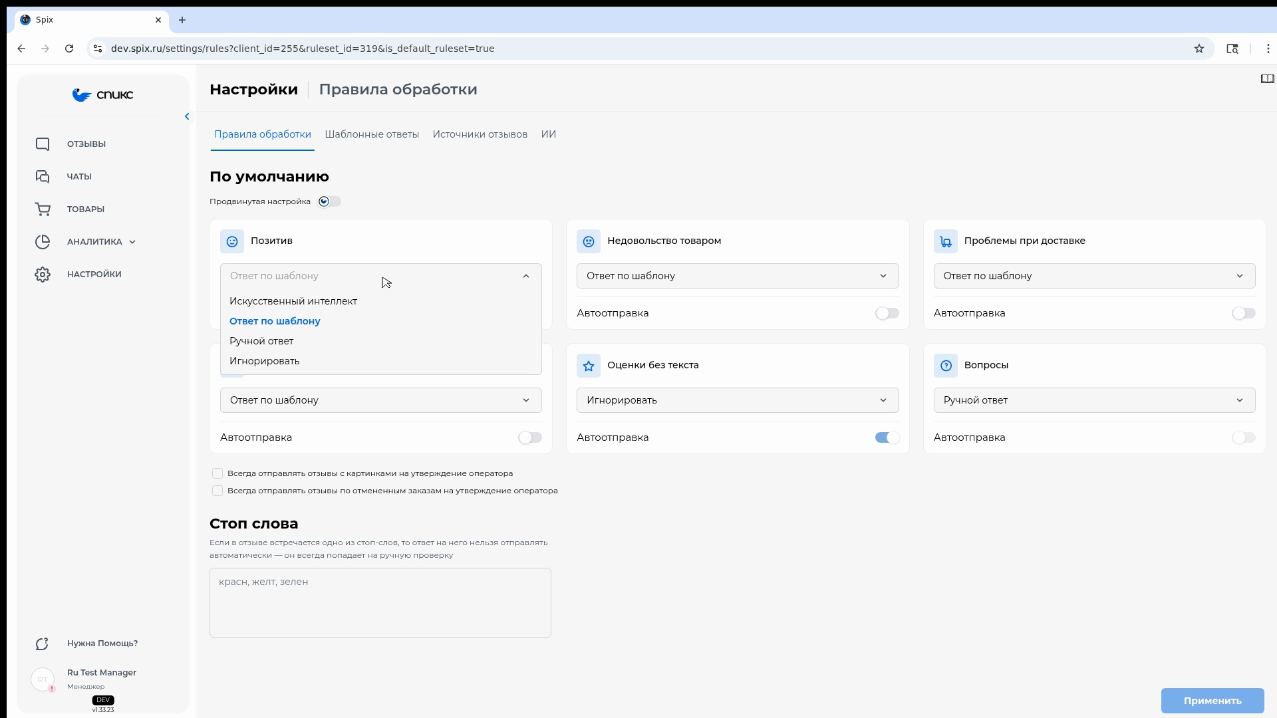Open the dropdown below the Позитив list
The width and height of the screenshot is (1277, 718).
click(381, 400)
